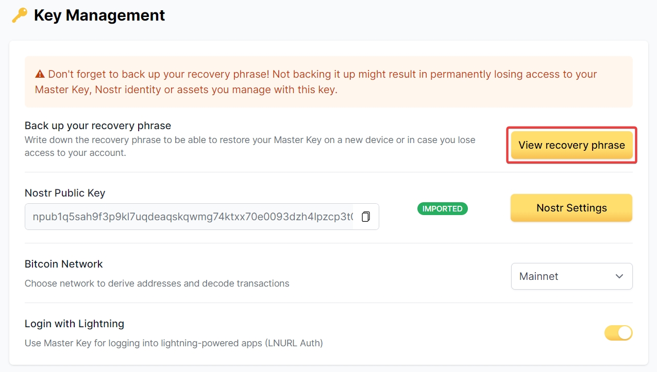Click the LNURL Auth description text
657x372 pixels.
(174, 343)
